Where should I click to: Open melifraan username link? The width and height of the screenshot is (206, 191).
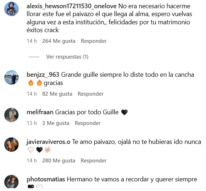40,112
